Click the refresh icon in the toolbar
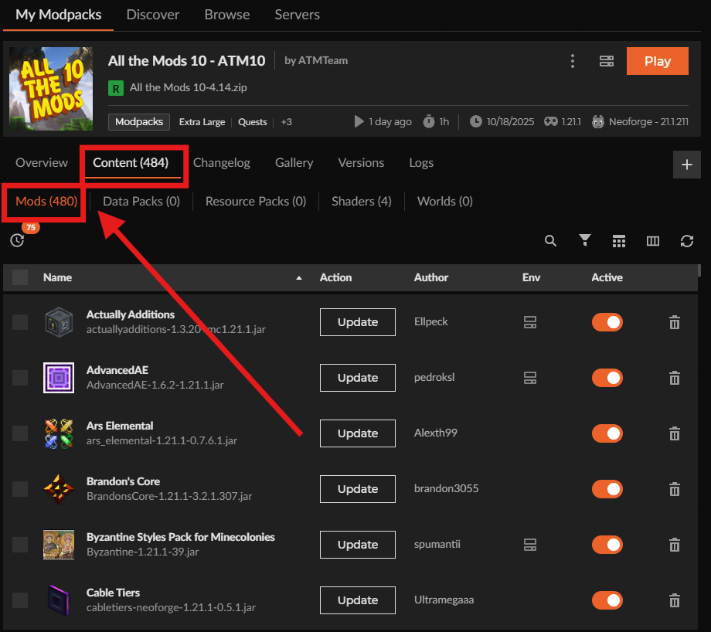This screenshot has width=711, height=632. (687, 241)
